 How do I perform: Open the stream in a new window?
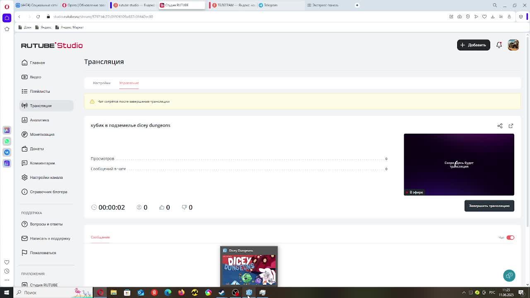[x=511, y=126]
